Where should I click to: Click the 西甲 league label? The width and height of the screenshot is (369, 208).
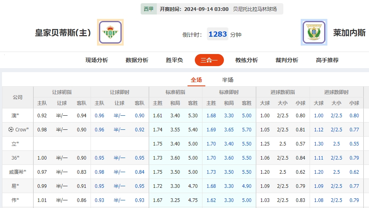pyautogui.click(x=149, y=9)
